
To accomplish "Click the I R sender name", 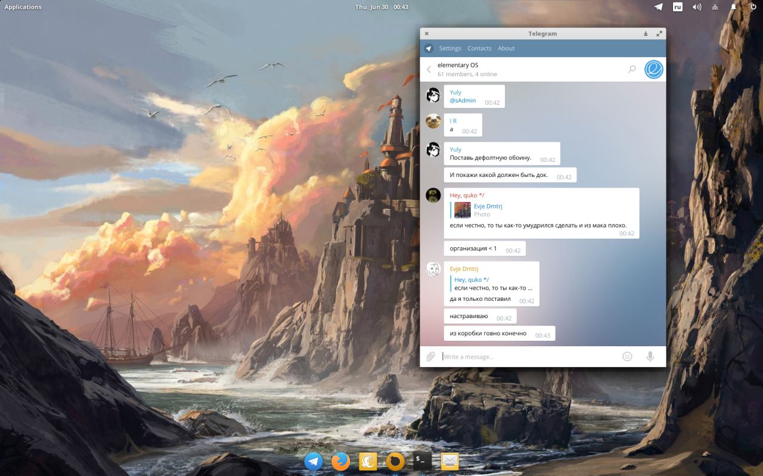I will point(453,121).
